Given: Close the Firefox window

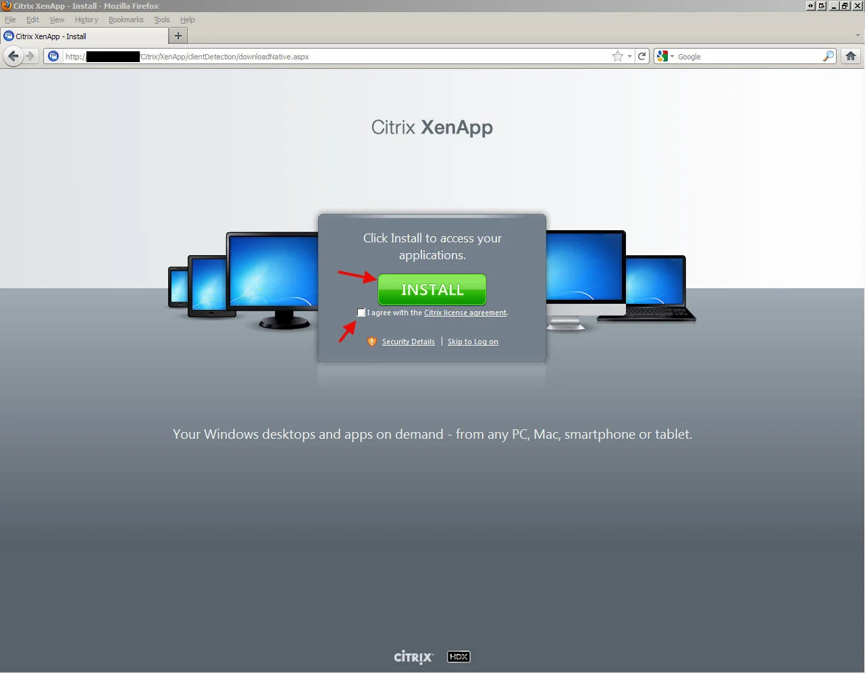Looking at the screenshot, I should pyautogui.click(x=858, y=5).
